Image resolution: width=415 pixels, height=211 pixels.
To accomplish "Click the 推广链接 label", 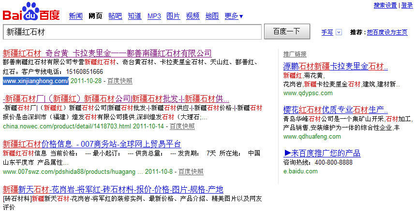I will click(x=295, y=54).
